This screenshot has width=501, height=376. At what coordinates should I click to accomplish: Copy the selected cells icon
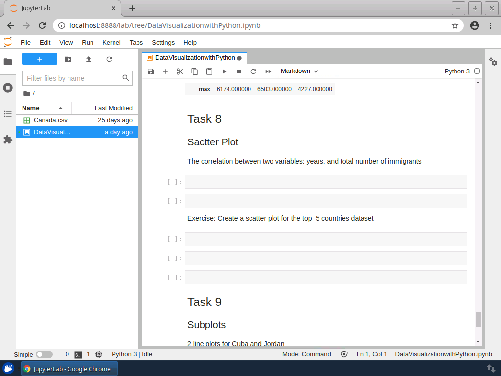tap(195, 71)
